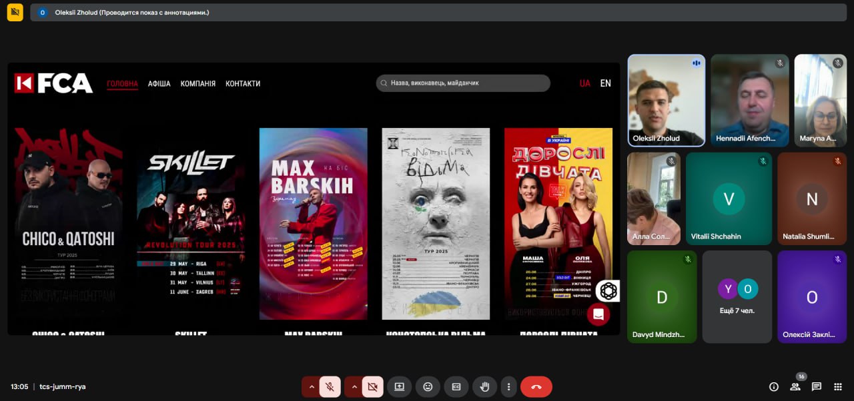Viewport: 854px width, 401px height.
Task: Select Maryna A... video tile
Action: [x=820, y=100]
